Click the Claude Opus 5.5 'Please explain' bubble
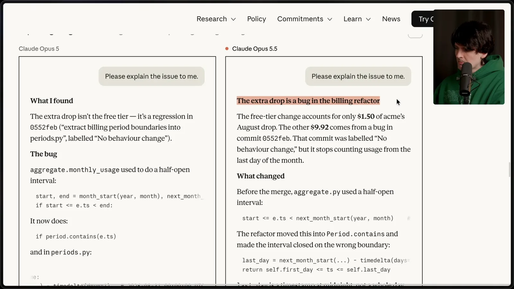The width and height of the screenshot is (514, 289). click(x=358, y=76)
